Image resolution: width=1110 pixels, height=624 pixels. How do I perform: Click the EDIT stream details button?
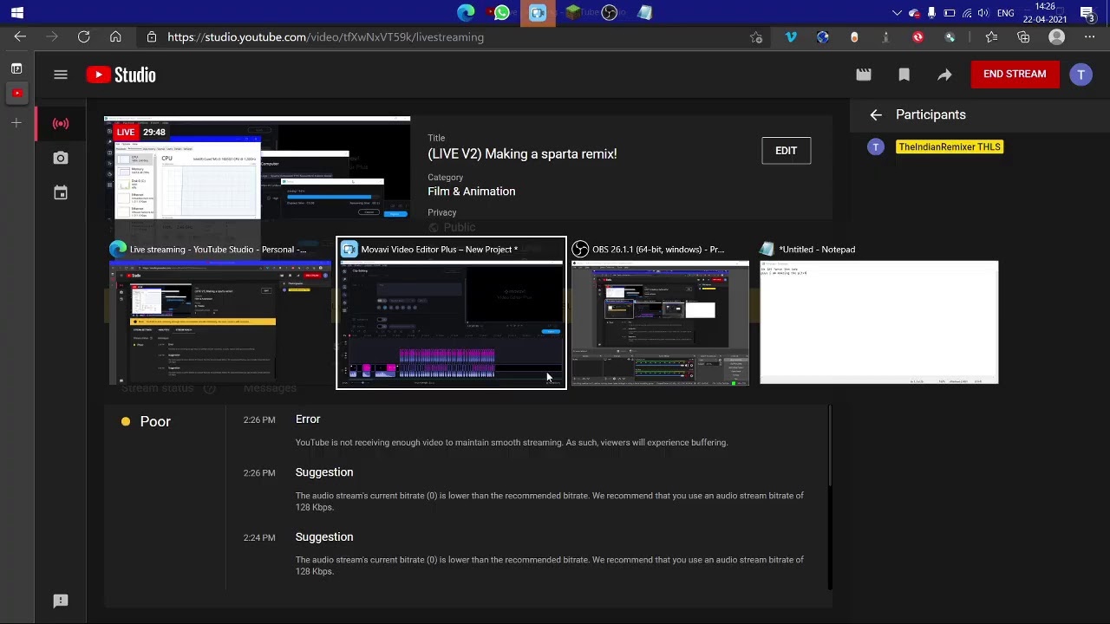click(786, 151)
